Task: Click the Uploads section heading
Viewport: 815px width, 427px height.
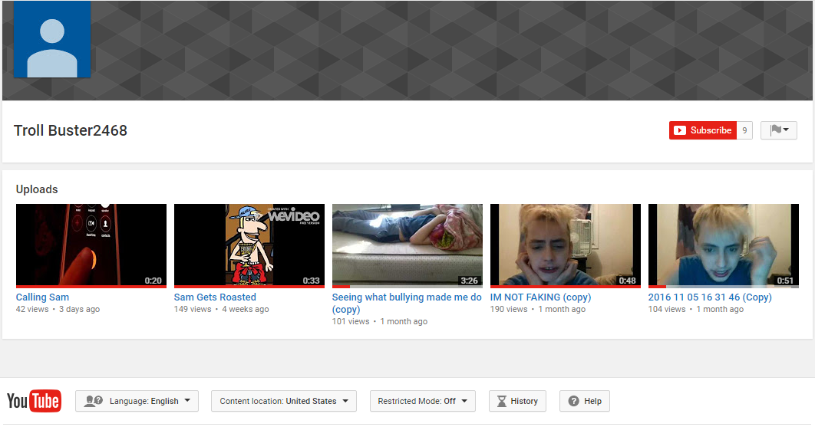Action: (37, 189)
